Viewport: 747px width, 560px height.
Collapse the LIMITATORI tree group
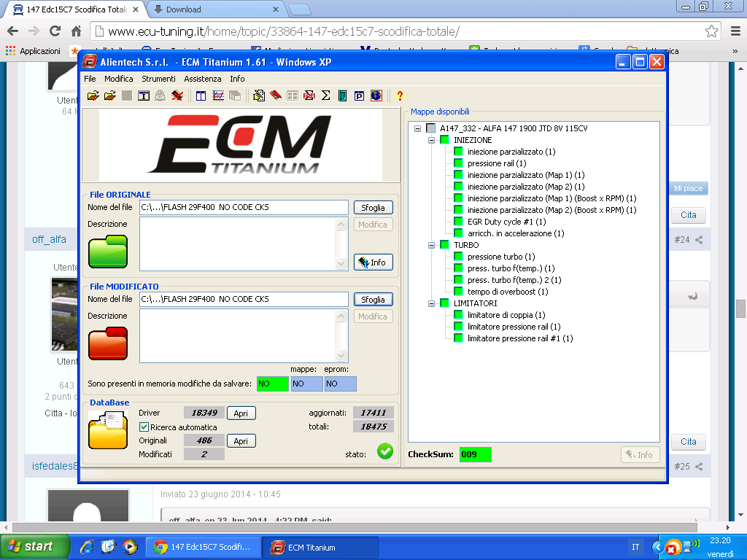tap(432, 303)
